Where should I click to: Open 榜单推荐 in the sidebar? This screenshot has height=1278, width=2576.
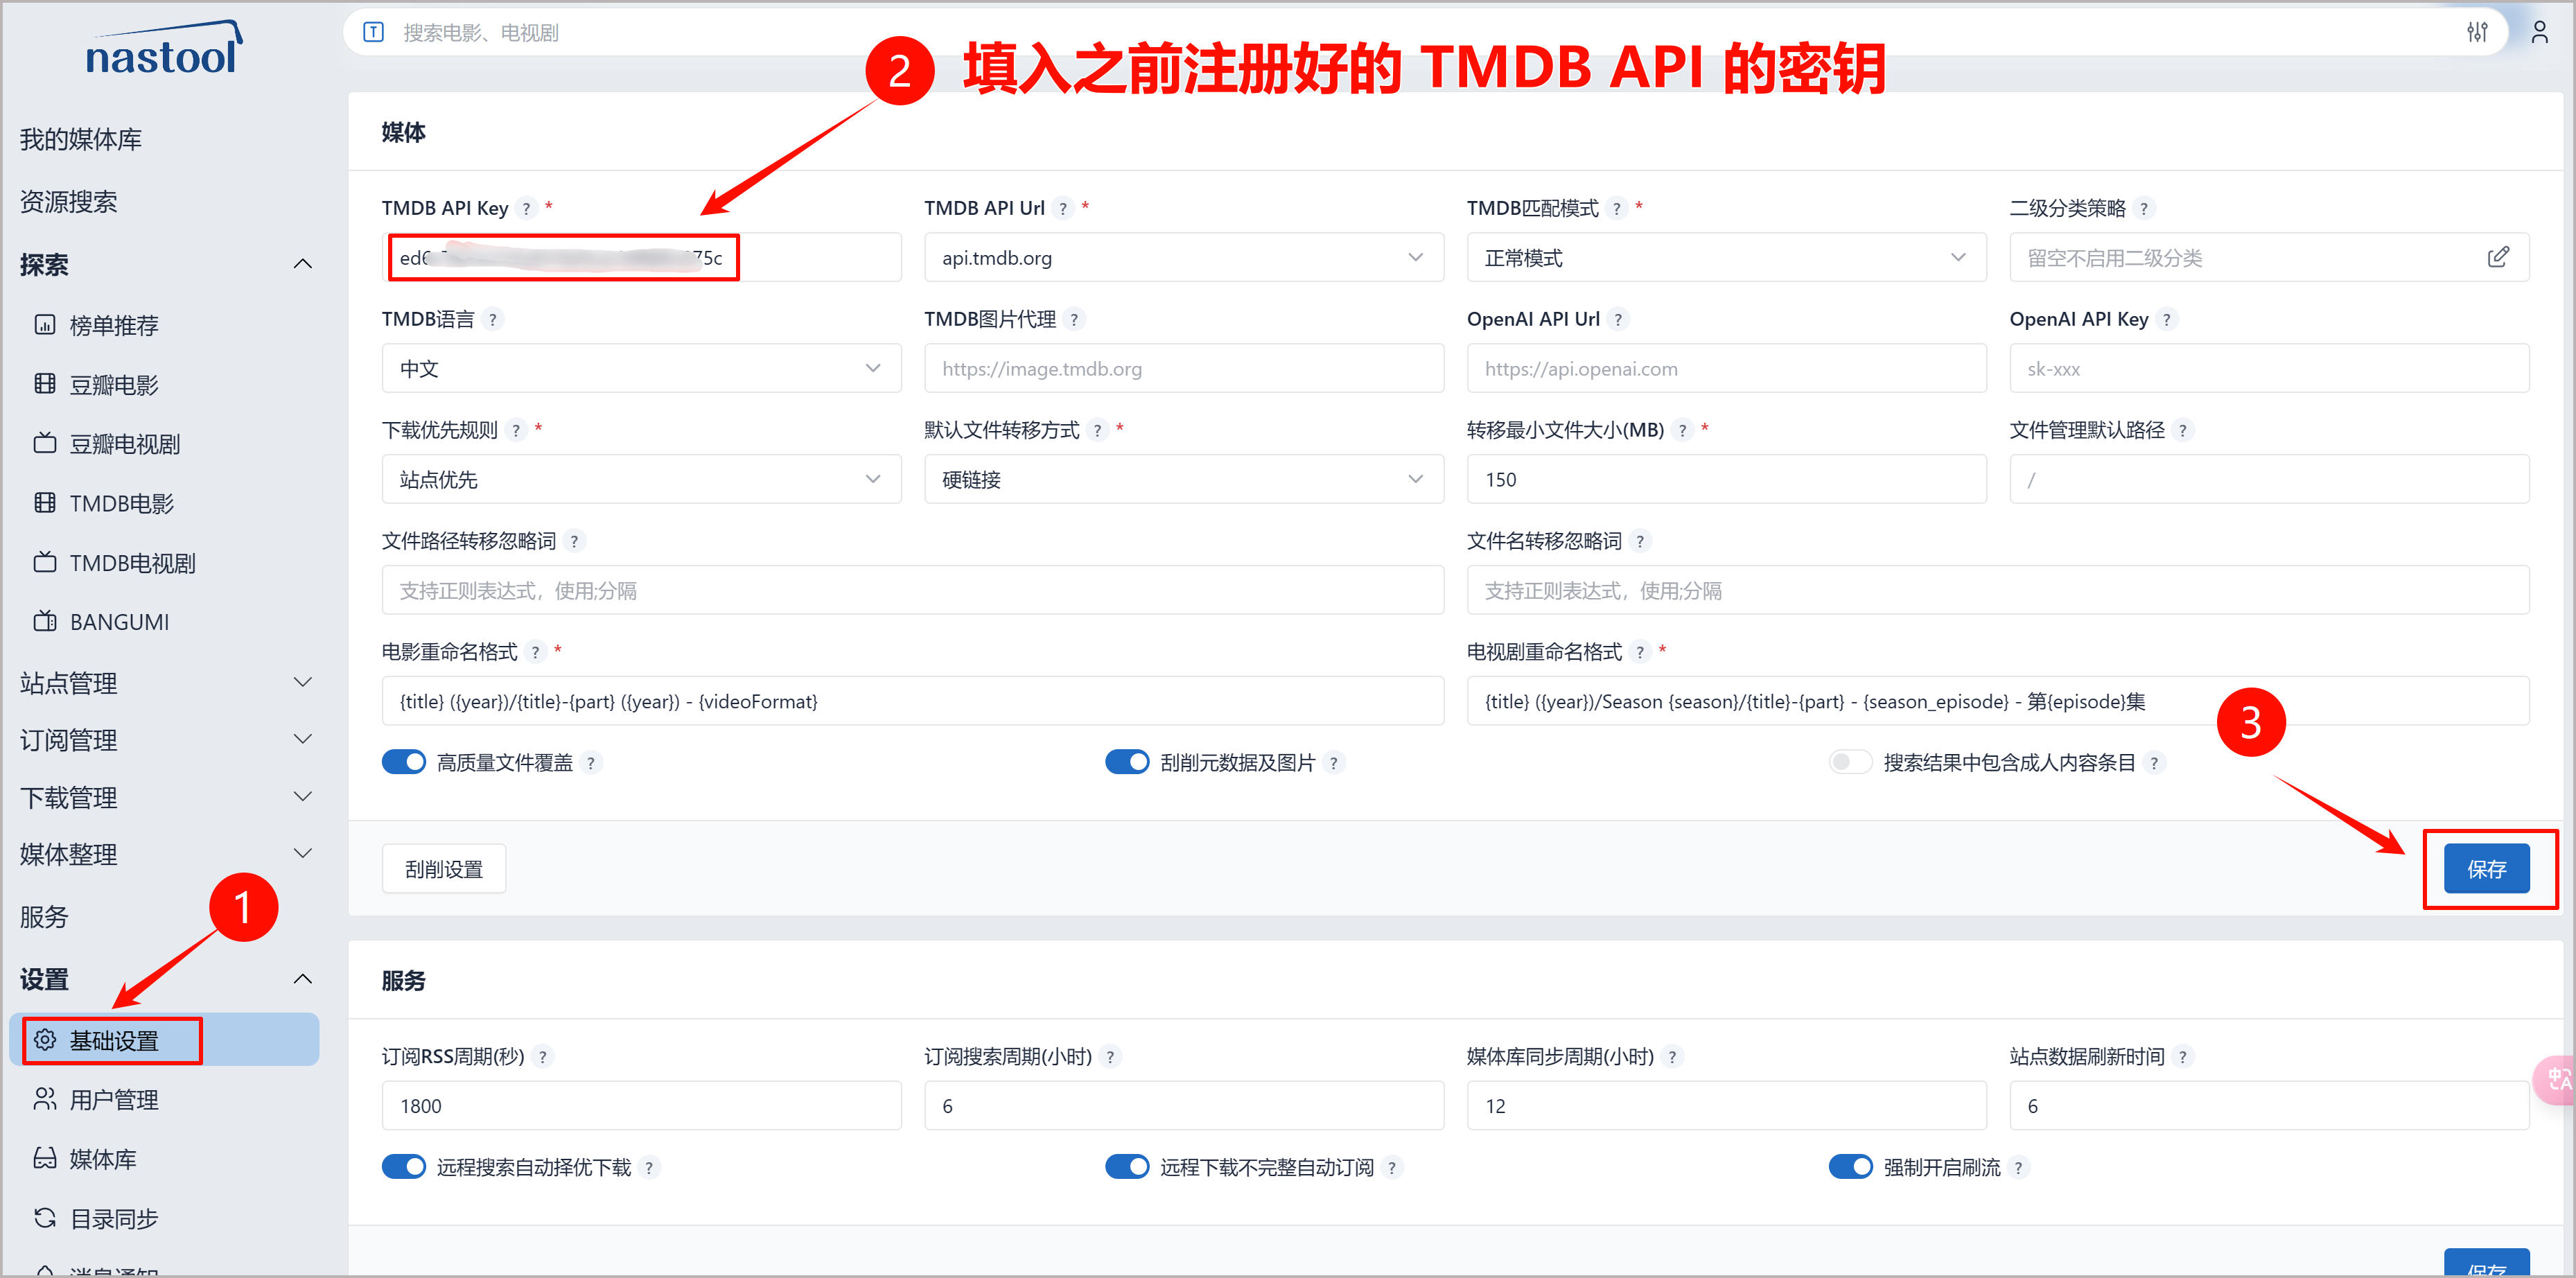click(113, 325)
